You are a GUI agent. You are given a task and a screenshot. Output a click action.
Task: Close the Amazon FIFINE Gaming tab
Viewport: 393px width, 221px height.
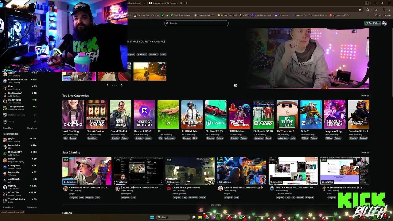pyautogui.click(x=181, y=3)
